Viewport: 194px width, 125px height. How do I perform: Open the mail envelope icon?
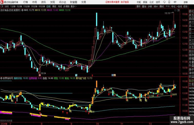pyautogui.click(x=175, y=2)
